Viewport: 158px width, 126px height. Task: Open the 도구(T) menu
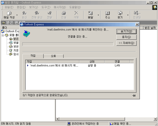pyautogui.click(x=46, y=7)
